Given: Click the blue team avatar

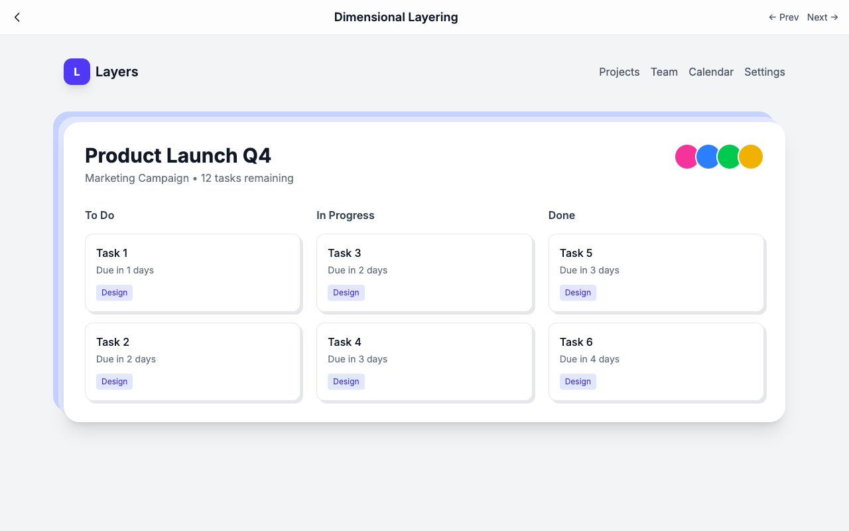Looking at the screenshot, I should point(708,157).
